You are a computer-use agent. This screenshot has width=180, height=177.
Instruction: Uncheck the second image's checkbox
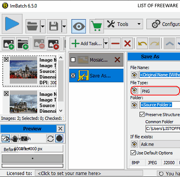[x=6, y=93]
